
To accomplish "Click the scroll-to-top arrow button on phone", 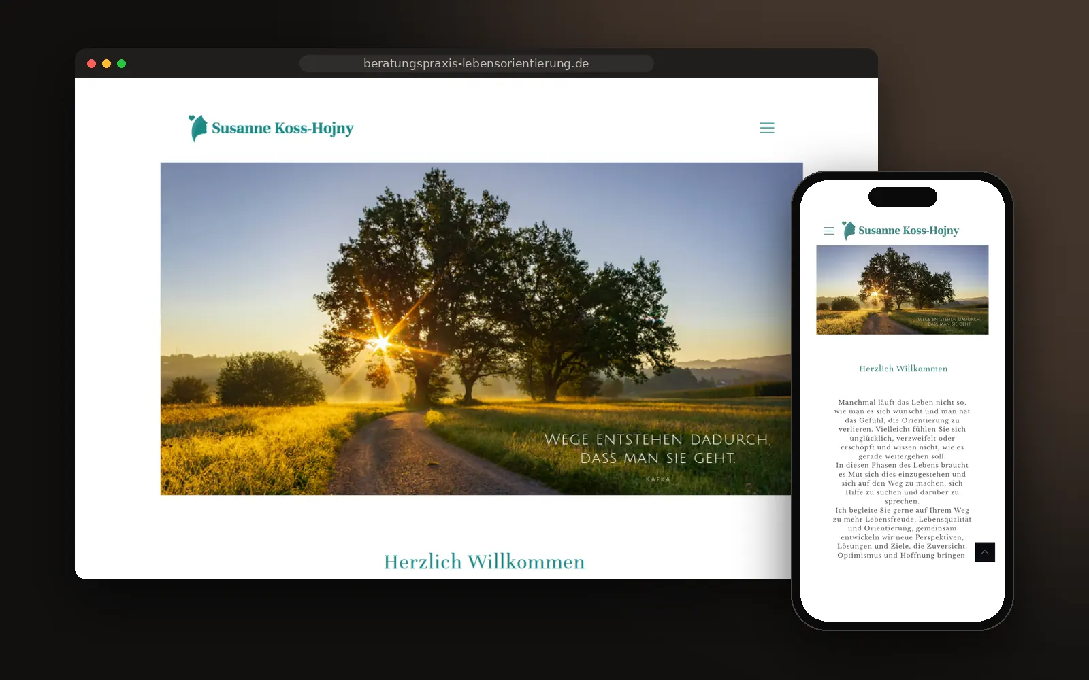I will tap(985, 552).
